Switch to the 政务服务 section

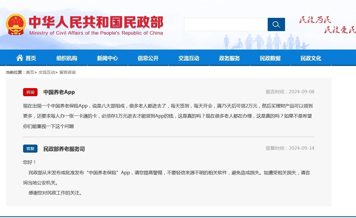click(x=229, y=58)
